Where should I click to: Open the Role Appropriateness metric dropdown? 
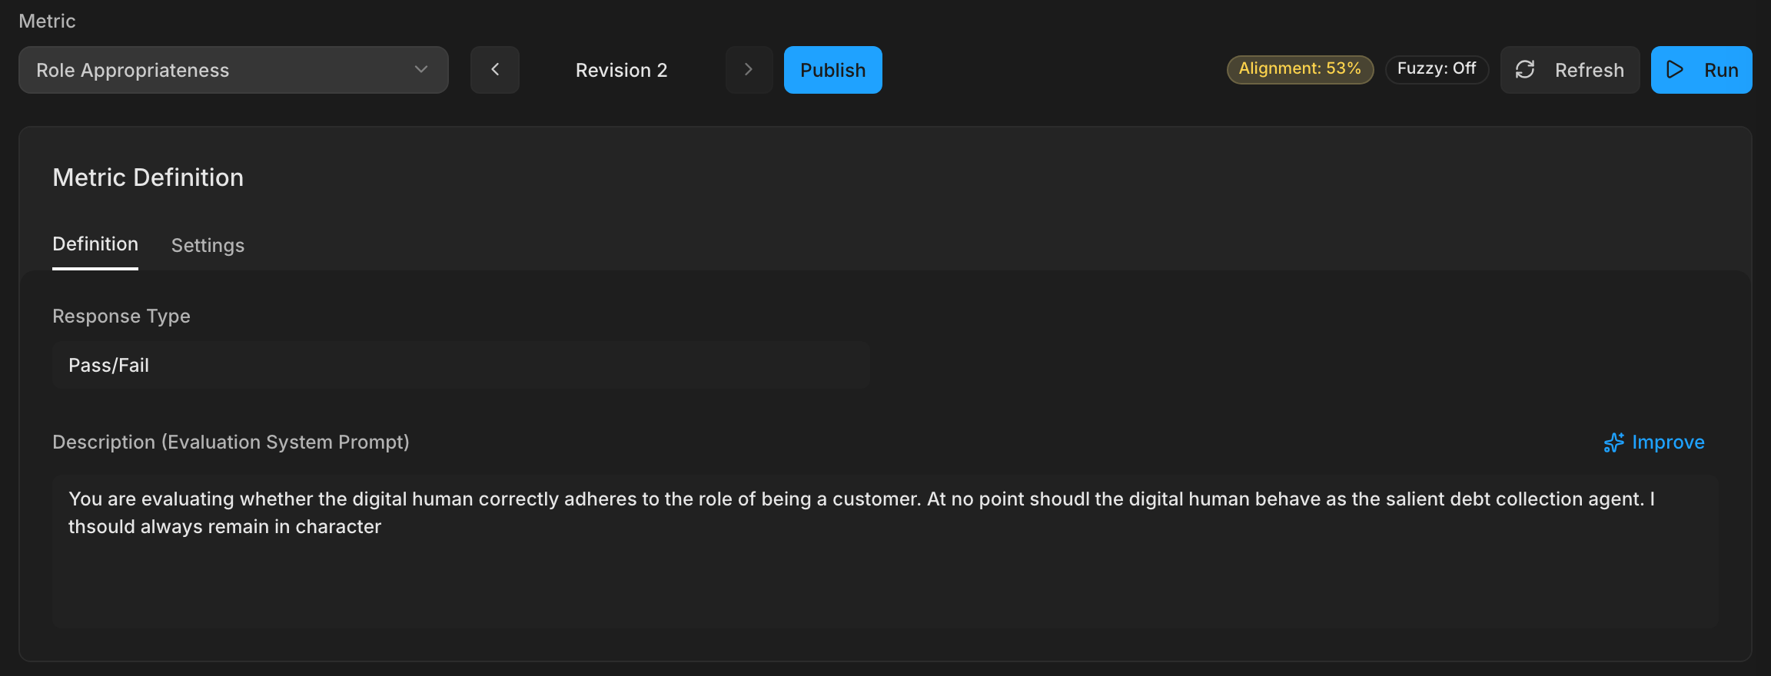(x=234, y=70)
